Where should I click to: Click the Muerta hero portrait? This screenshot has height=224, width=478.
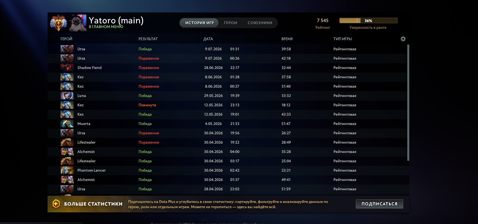click(67, 124)
